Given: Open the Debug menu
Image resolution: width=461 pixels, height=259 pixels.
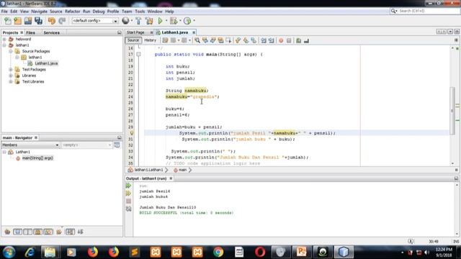Looking at the screenshot, I should coord(99,12).
